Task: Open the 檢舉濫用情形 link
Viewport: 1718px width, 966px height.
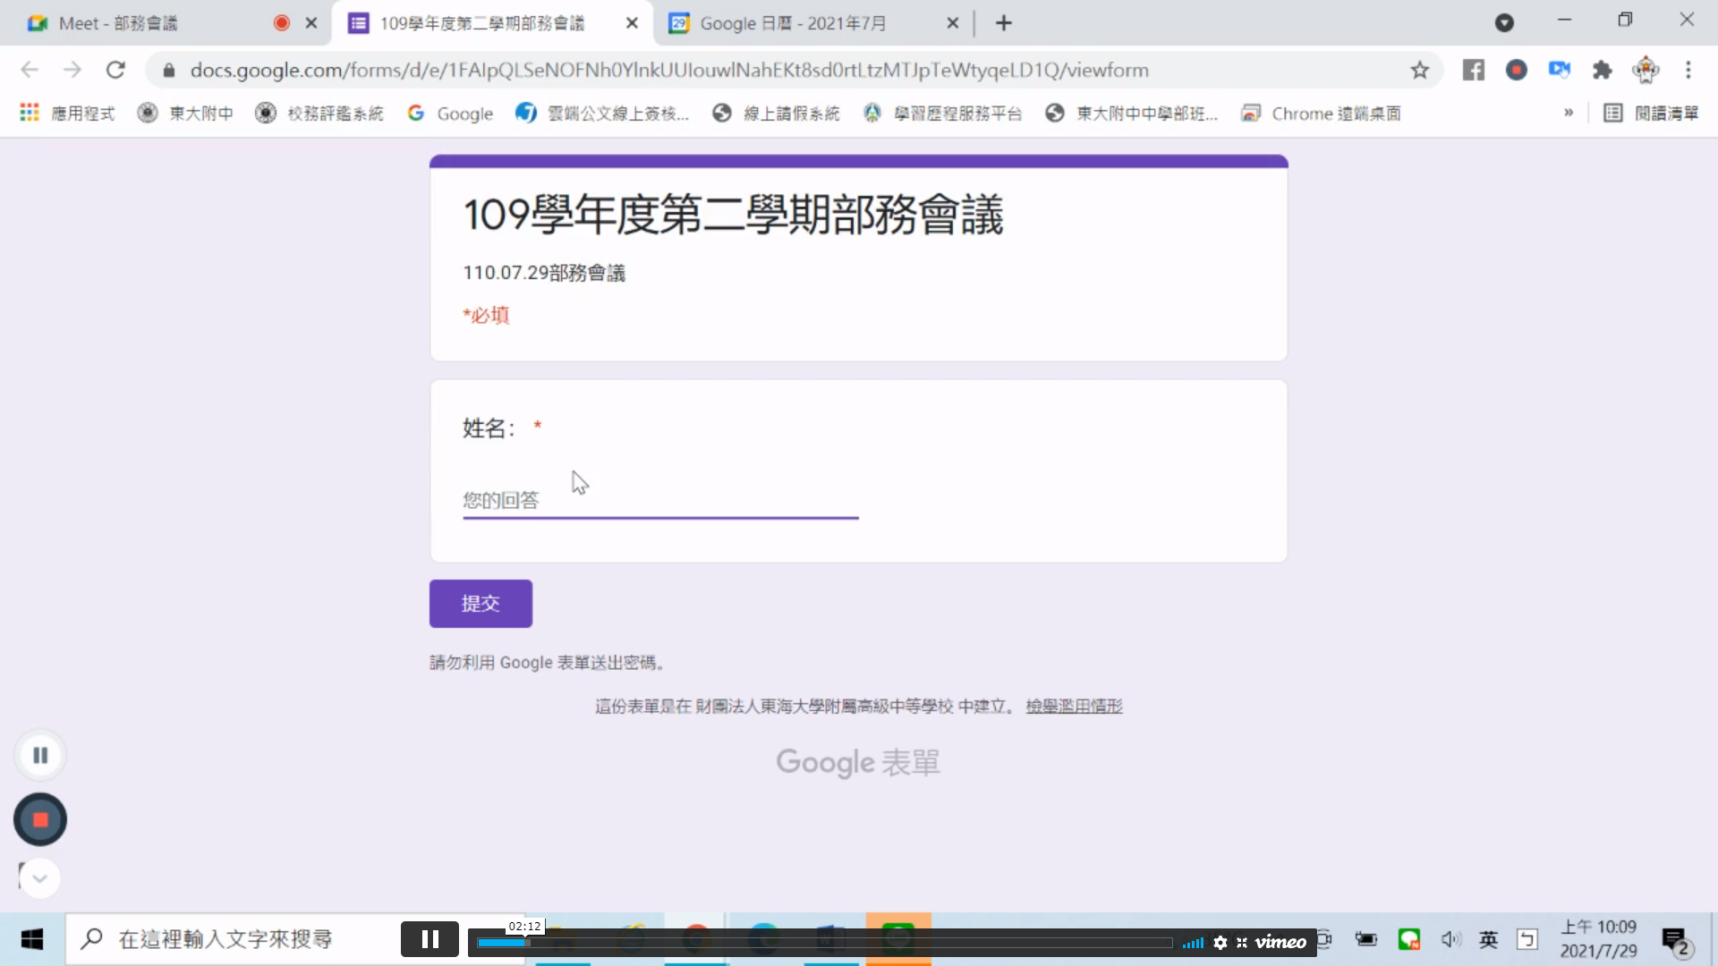Action: click(x=1074, y=707)
